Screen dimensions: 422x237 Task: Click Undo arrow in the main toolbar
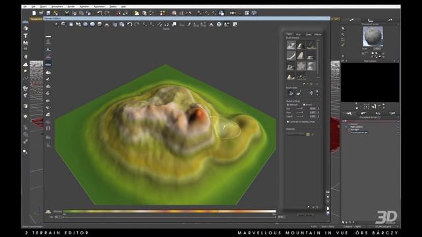click(100, 13)
